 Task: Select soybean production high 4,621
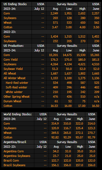82,64
